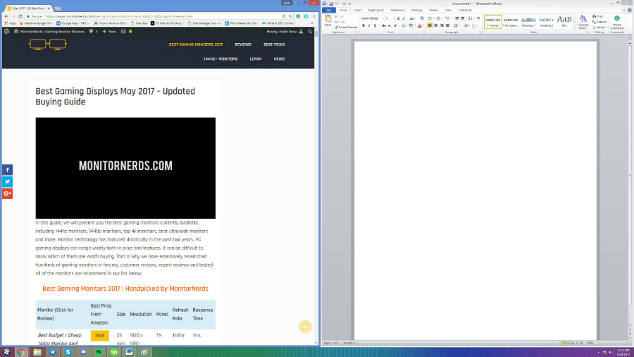Click the Google Plus share icon
The image size is (634, 357).
7,193
